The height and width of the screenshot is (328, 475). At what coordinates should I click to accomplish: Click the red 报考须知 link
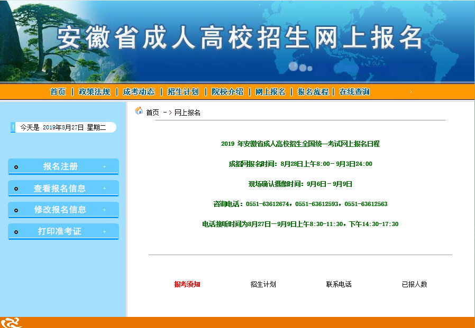187,284
